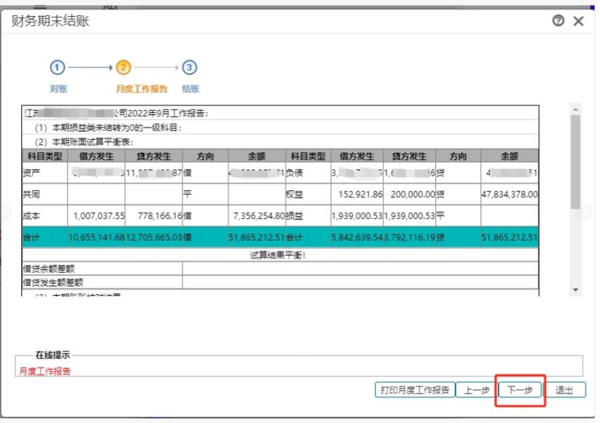Viewport: 600px width, 423px height.
Task: Exit using the 退出 button
Action: click(565, 390)
